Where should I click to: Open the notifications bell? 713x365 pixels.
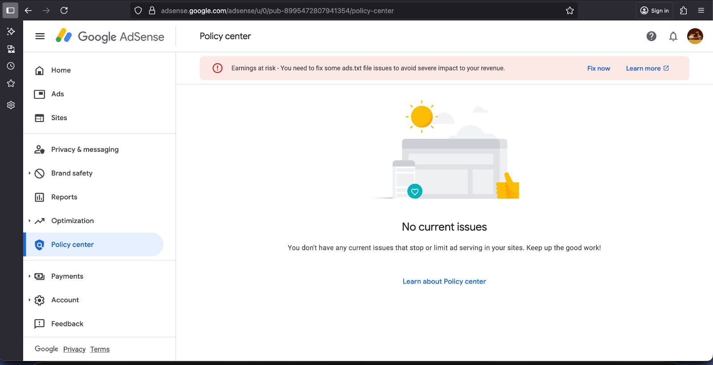pyautogui.click(x=673, y=36)
